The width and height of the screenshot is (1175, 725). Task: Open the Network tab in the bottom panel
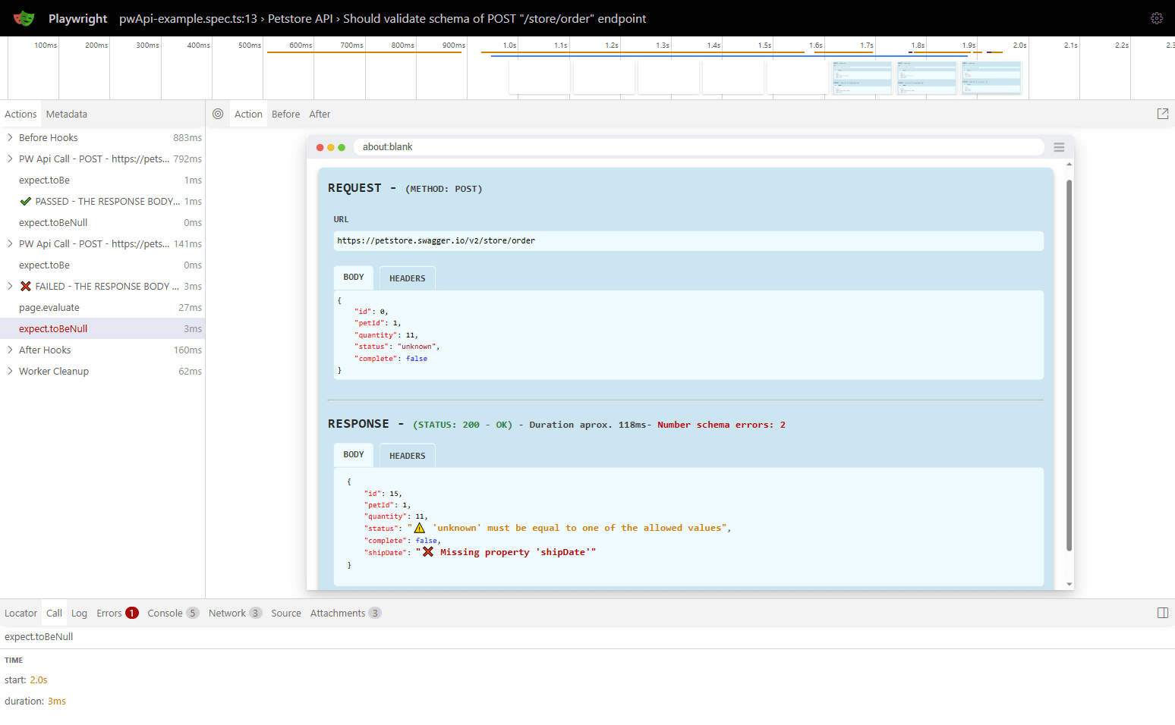[227, 613]
